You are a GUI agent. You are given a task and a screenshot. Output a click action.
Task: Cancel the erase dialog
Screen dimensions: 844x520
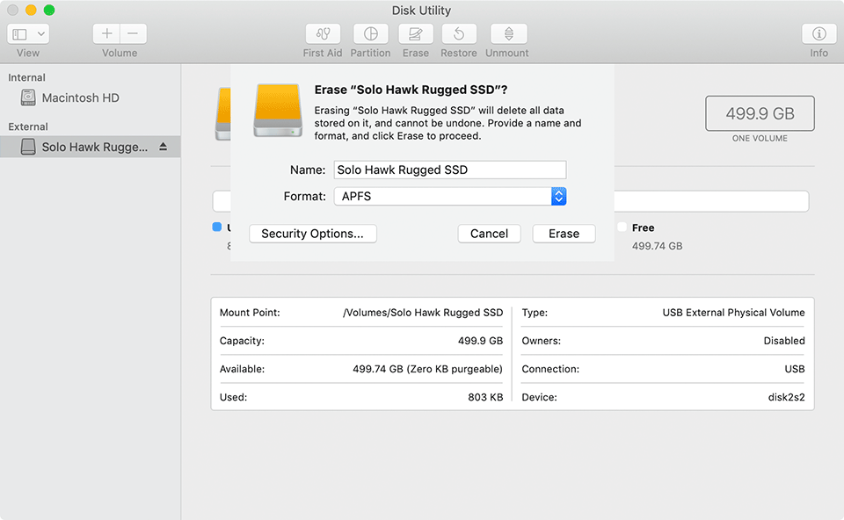[x=489, y=234]
